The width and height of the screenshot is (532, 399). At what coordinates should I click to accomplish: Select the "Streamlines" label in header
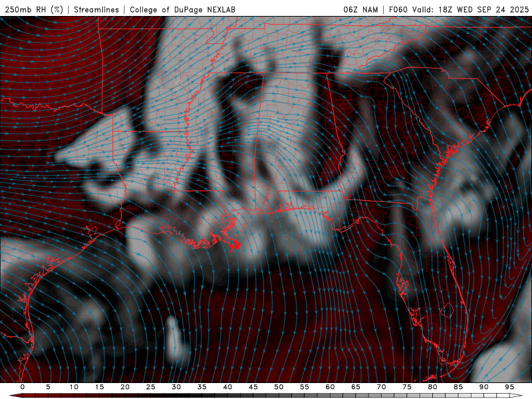coord(96,9)
